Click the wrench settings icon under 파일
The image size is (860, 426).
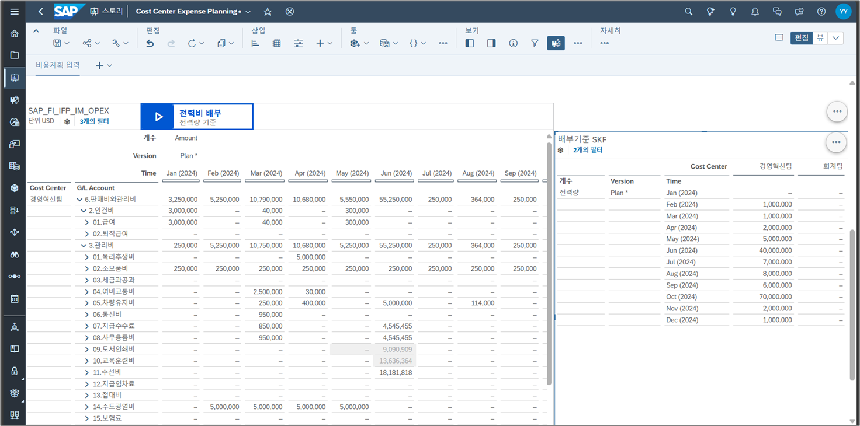click(x=116, y=43)
